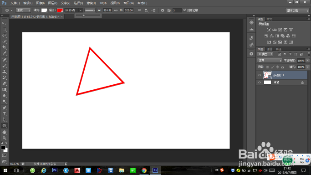
Task: Open the adjustments panel menu button
Action: [x=308, y=19]
